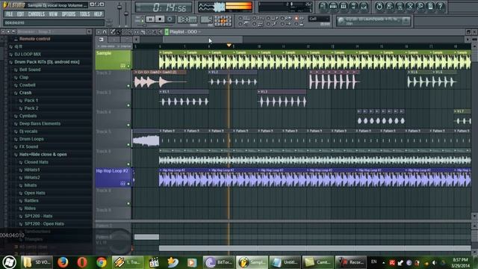Screen dimensions: 478x269
Task: Expand the Clap folder
Action: point(24,77)
